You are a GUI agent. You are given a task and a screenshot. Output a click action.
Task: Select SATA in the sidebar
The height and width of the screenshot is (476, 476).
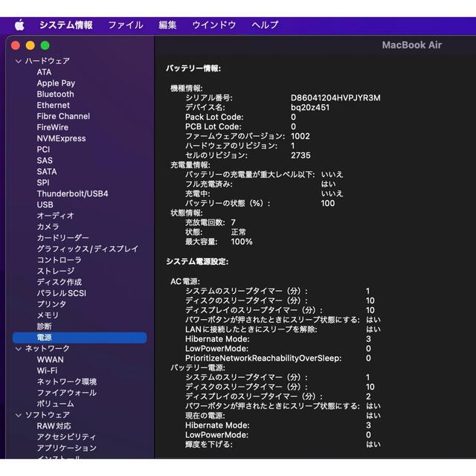(47, 172)
